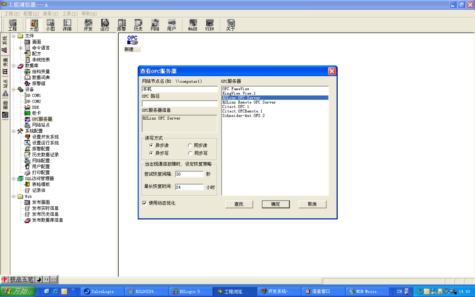Collapse the 设备 tree node
Screen dimensions: 475x297
pos(13,89)
